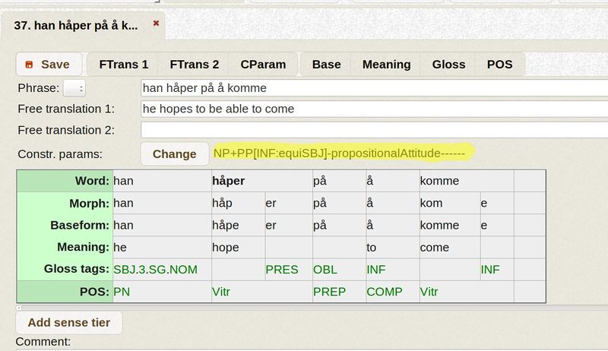Toggle the Gloss tier button
The image size is (608, 351).
pos(448,65)
